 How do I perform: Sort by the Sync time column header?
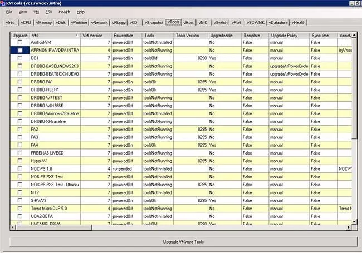pos(324,36)
